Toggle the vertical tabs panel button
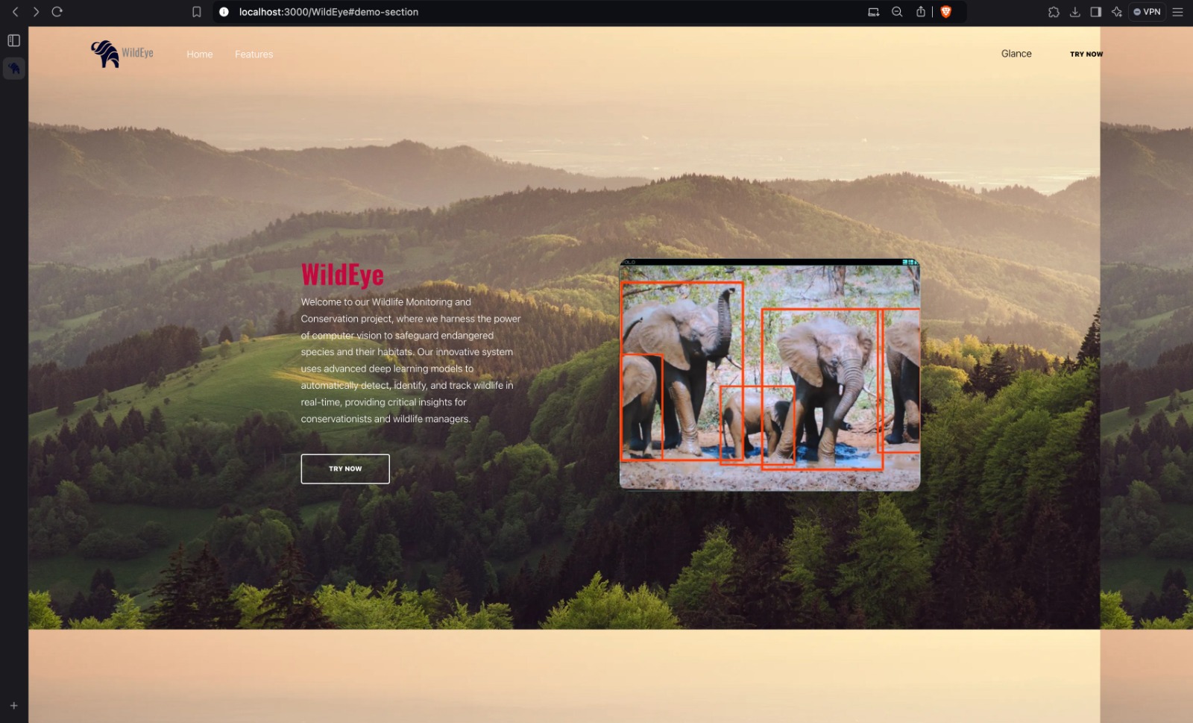 point(13,40)
